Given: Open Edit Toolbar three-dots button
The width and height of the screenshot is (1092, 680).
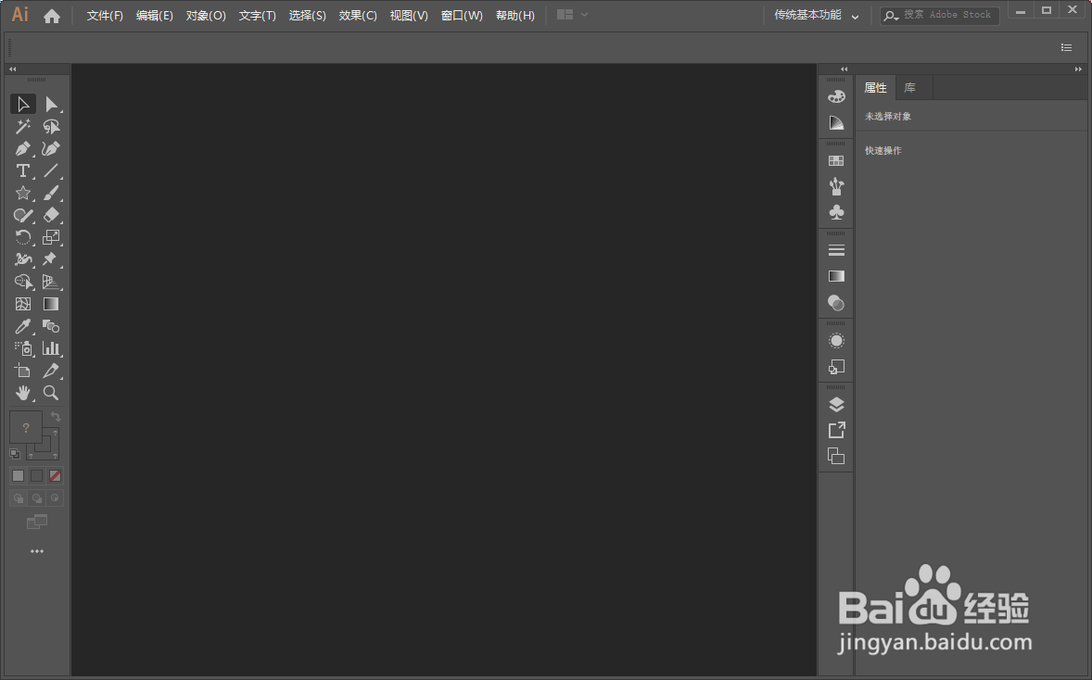Looking at the screenshot, I should pyautogui.click(x=37, y=551).
